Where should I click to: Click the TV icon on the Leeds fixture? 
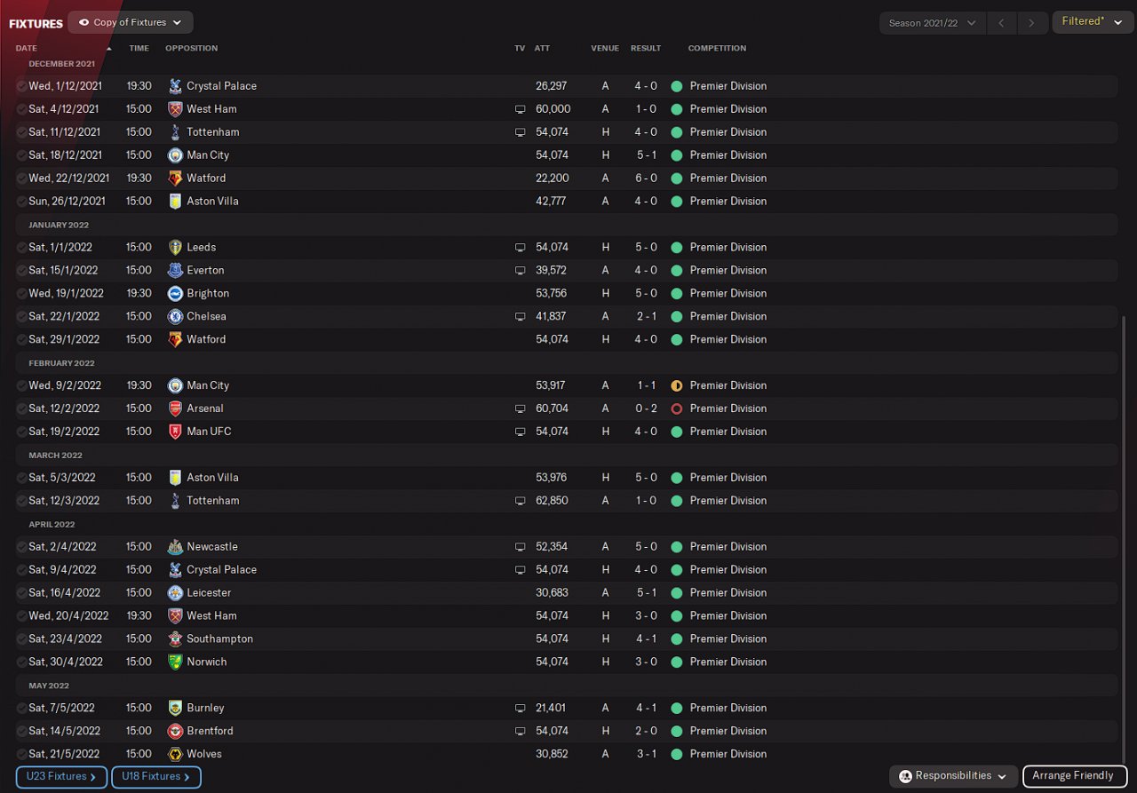[520, 248]
